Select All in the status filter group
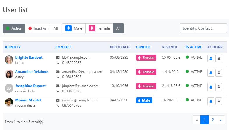229x137 pixels. [x=56, y=28]
